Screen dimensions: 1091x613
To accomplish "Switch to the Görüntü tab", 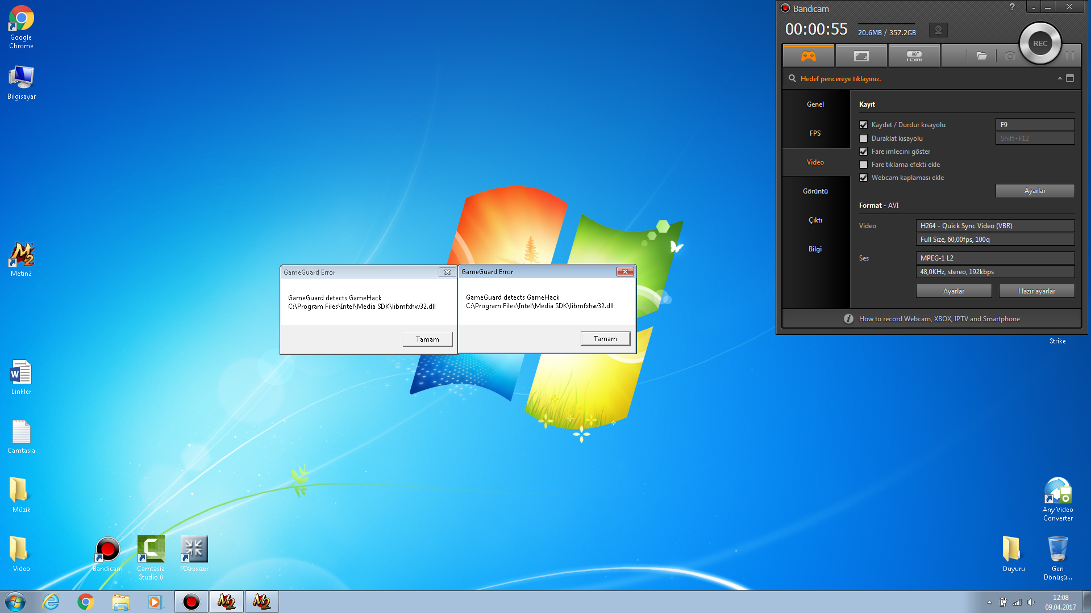I will [x=815, y=191].
